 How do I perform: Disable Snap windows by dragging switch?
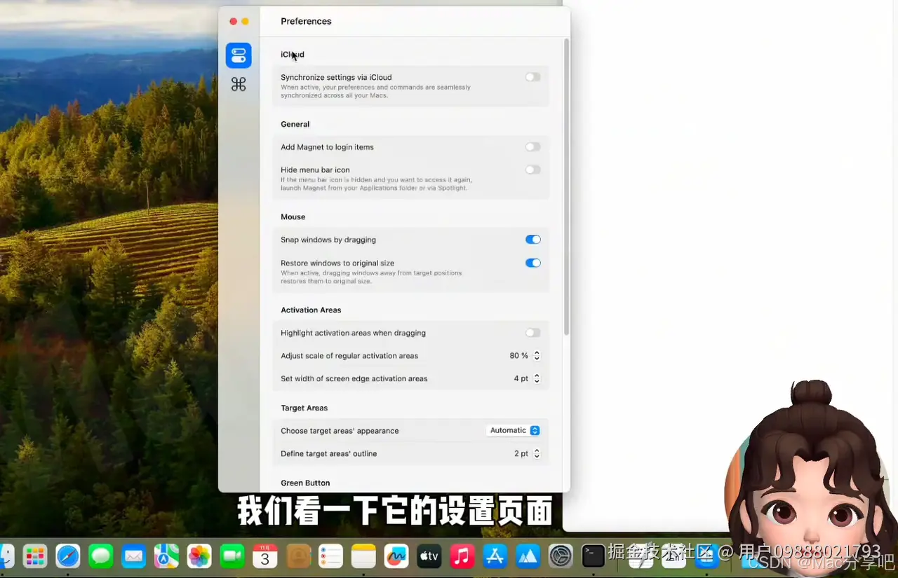pyautogui.click(x=533, y=240)
